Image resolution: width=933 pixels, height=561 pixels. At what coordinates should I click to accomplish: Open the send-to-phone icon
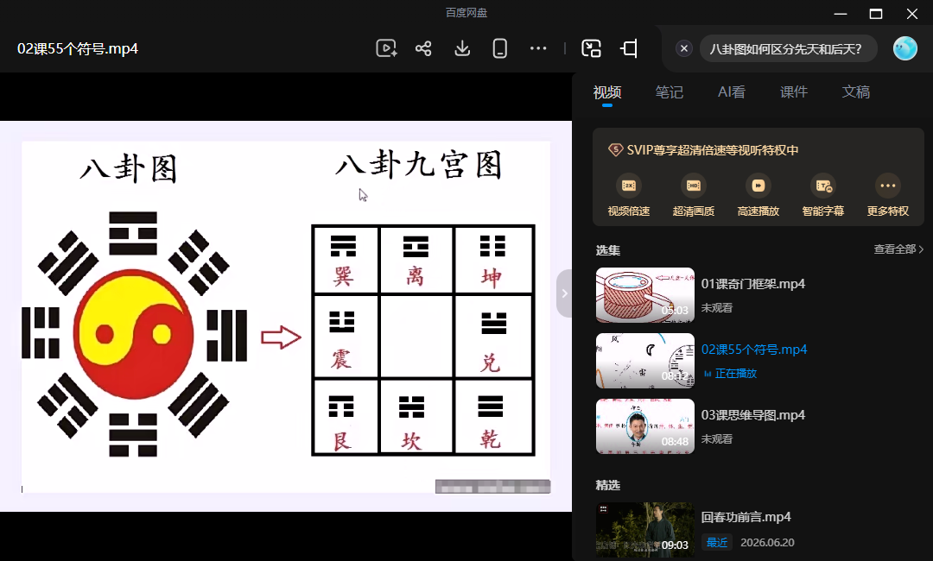click(x=500, y=48)
